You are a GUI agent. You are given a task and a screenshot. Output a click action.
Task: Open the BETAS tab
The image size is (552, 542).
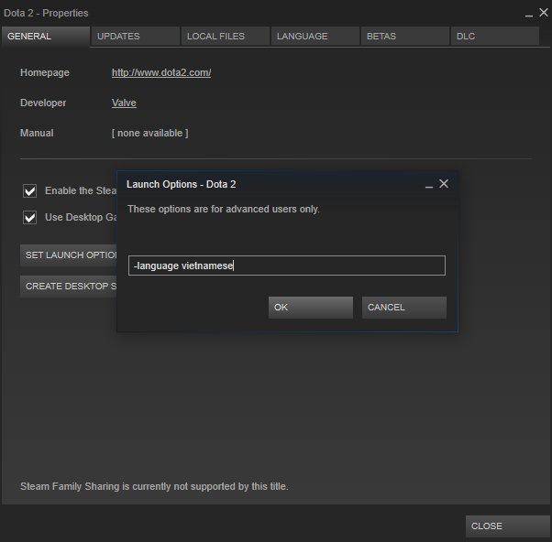click(x=405, y=37)
